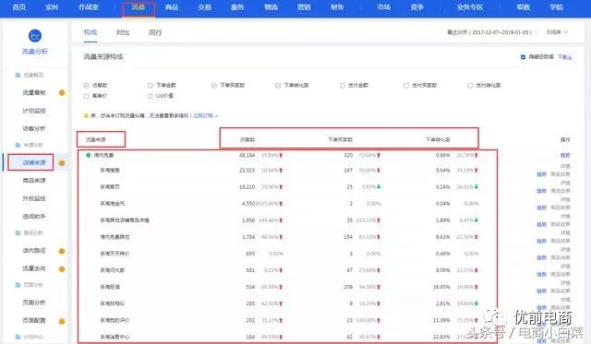Open 流量去向 in the sidebar
The height and width of the screenshot is (344, 591).
coord(34,268)
